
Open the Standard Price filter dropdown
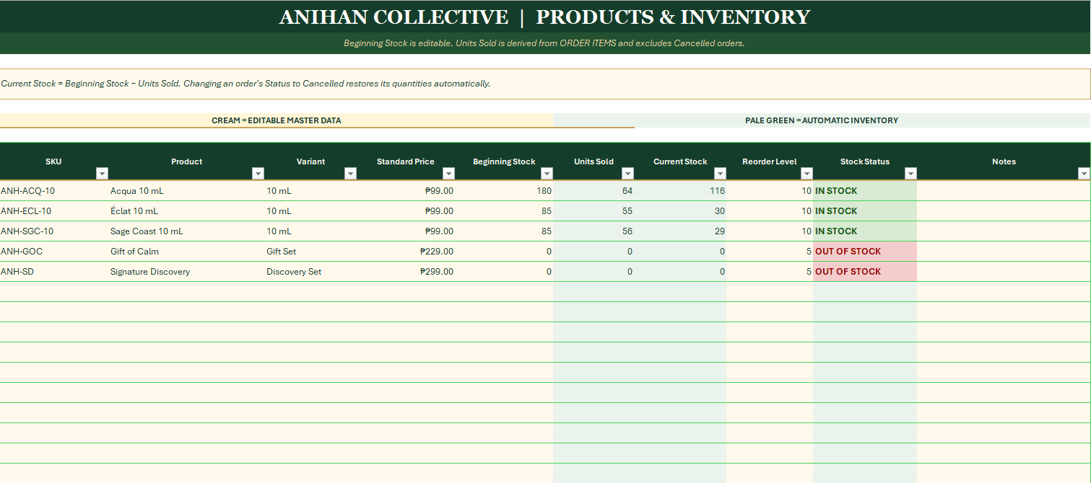[448, 173]
